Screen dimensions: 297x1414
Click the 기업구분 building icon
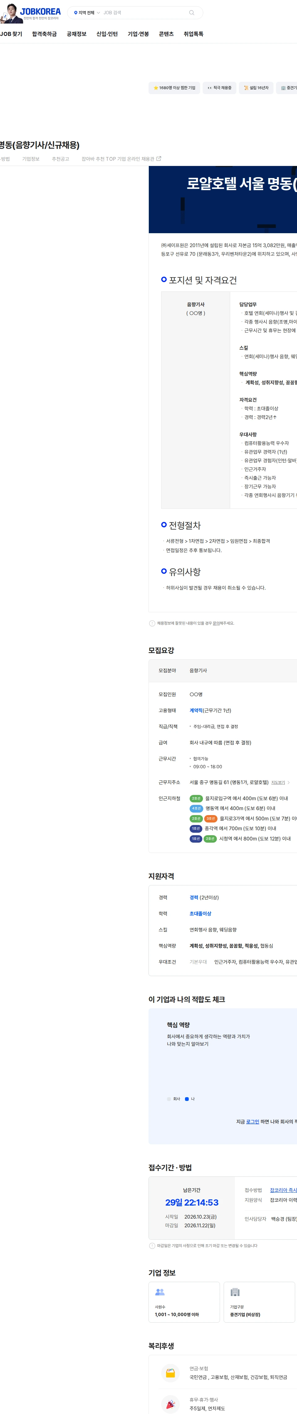point(235,1292)
